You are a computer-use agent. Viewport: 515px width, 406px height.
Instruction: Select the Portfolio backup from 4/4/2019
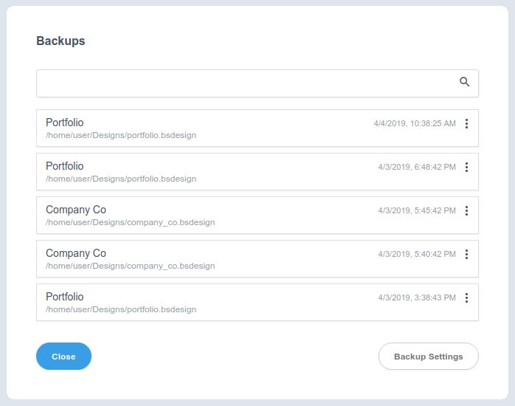(65, 123)
